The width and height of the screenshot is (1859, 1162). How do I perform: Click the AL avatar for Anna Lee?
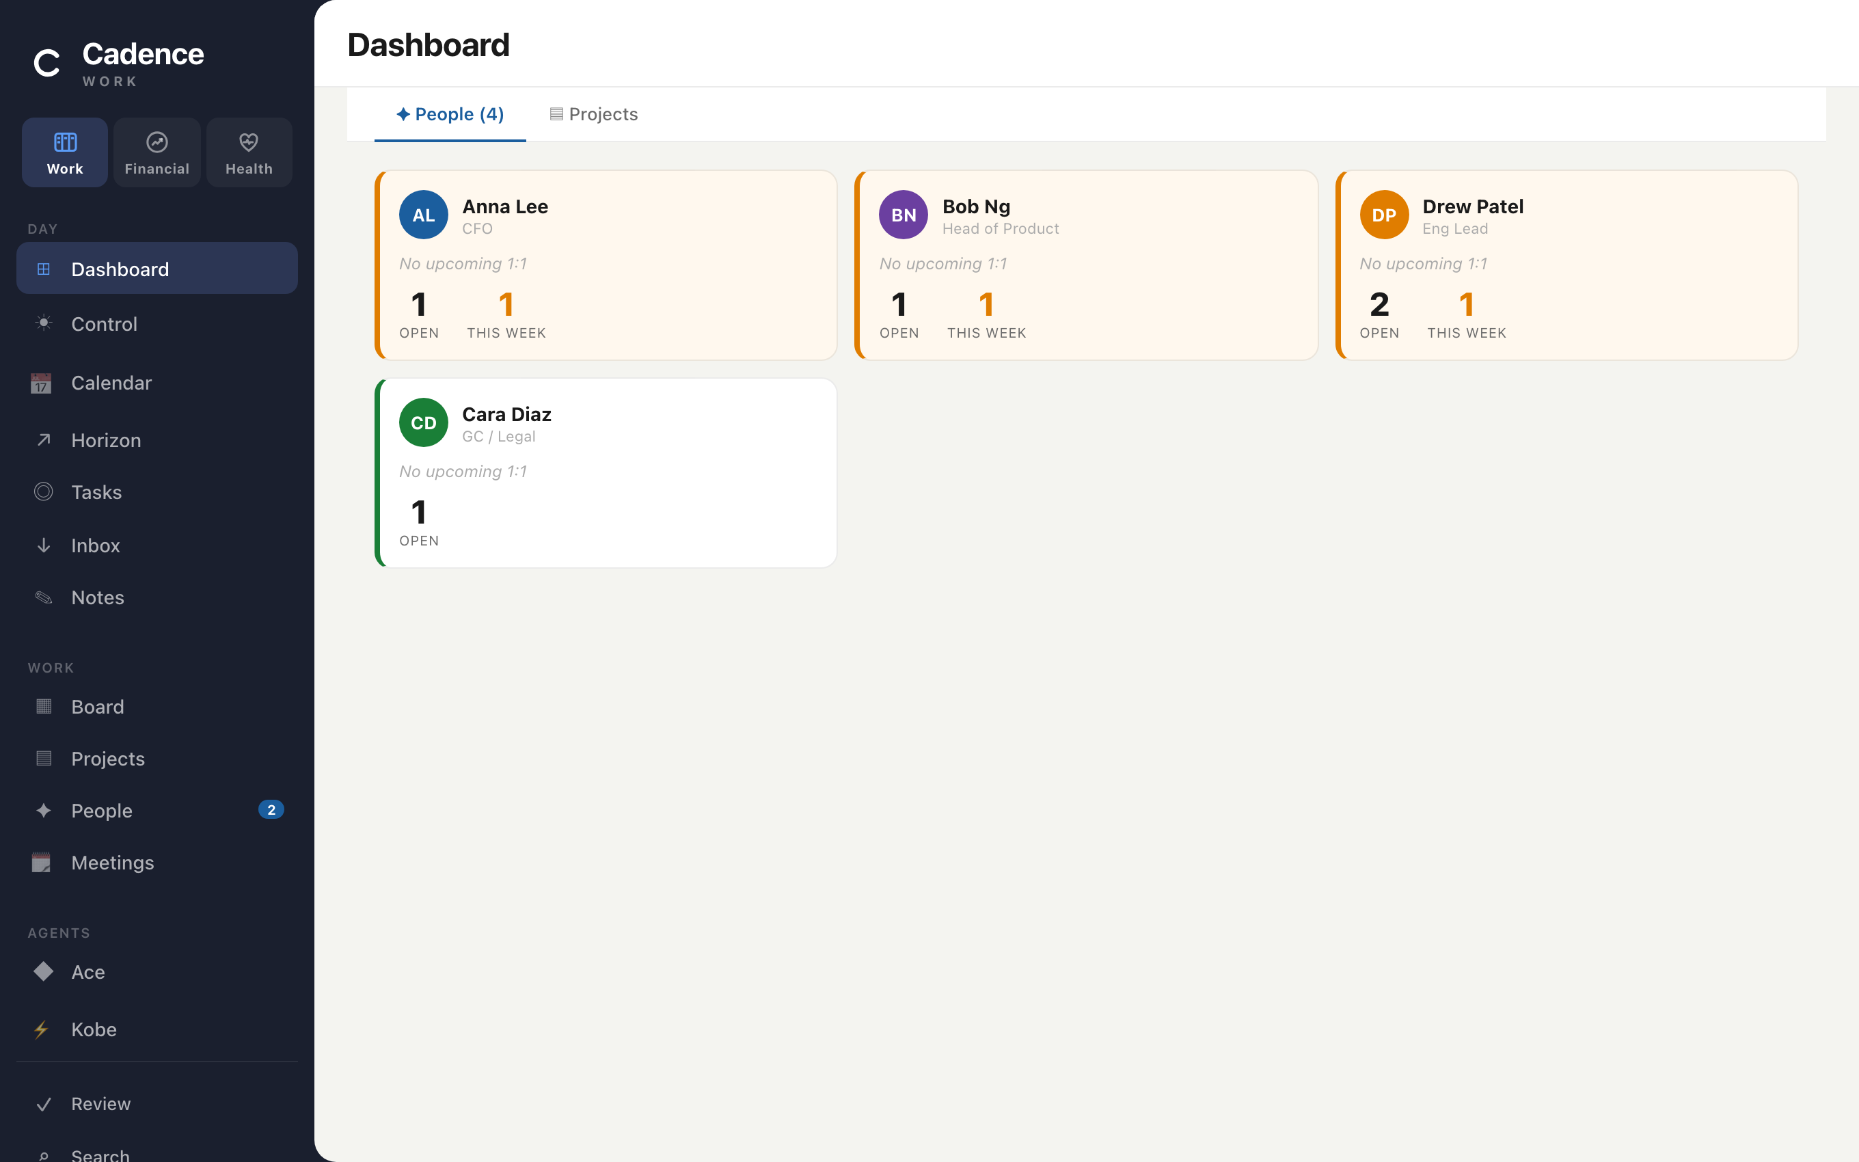[x=423, y=215]
